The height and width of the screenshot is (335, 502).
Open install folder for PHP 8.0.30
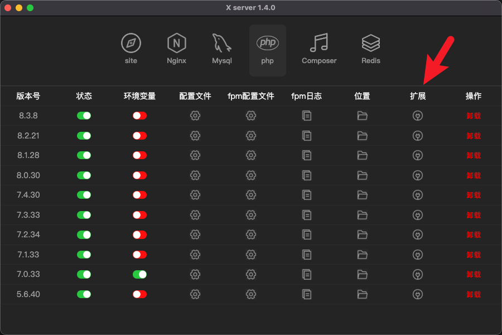click(362, 175)
